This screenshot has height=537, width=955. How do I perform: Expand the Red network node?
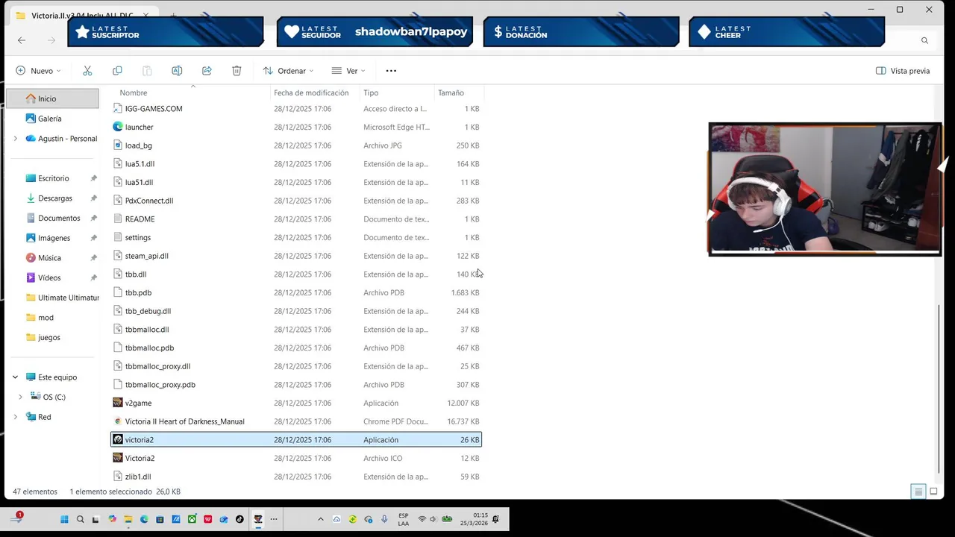click(15, 417)
